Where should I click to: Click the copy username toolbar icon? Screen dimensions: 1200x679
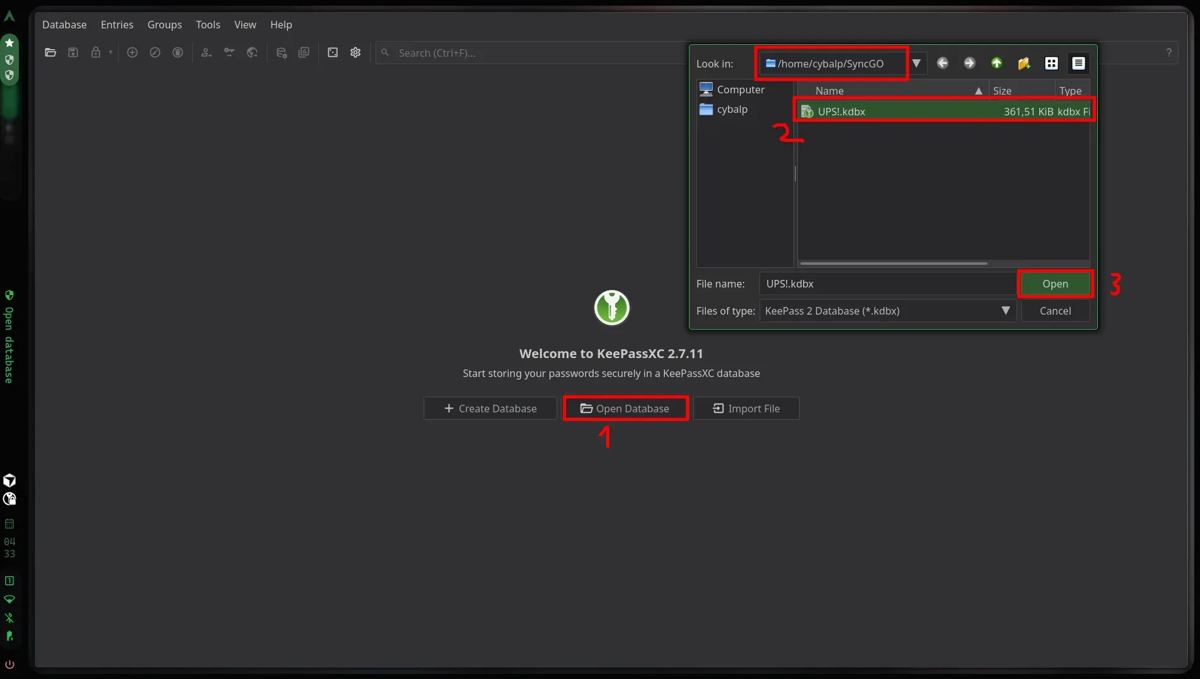(x=206, y=53)
